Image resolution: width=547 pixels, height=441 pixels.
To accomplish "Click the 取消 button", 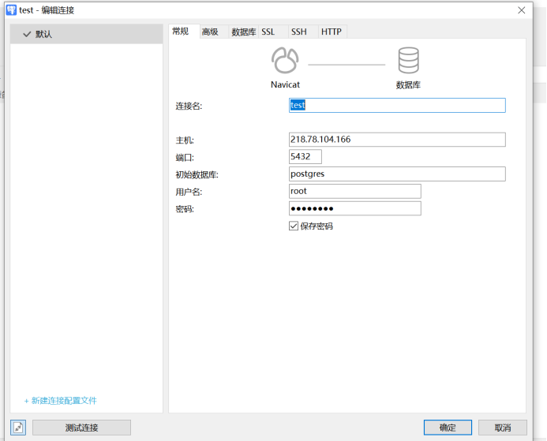I will pyautogui.click(x=502, y=428).
